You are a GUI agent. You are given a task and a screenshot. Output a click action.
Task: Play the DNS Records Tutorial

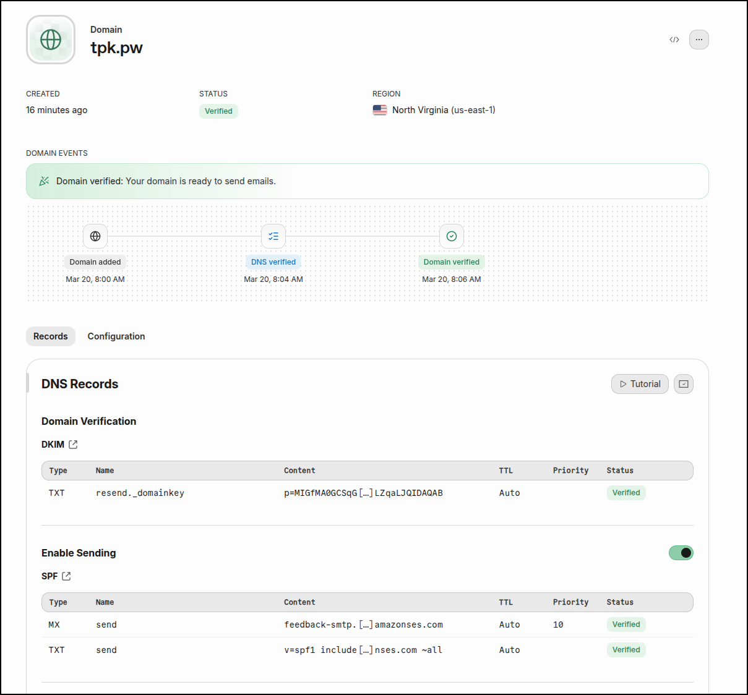coord(640,384)
